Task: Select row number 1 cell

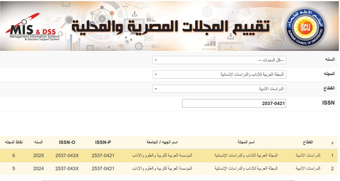Action: (332, 156)
